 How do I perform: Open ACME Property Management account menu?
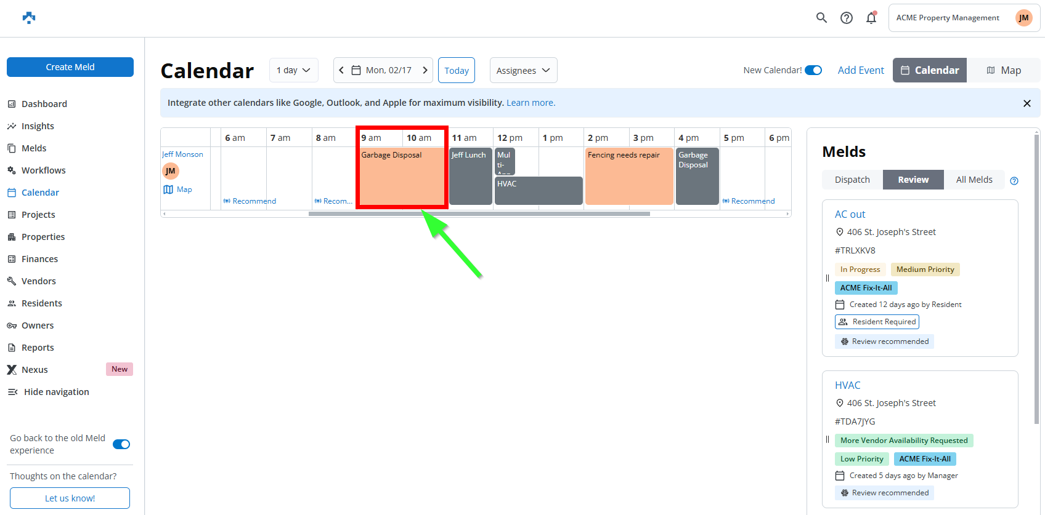point(964,18)
